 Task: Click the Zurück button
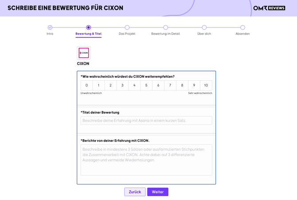[135, 192]
